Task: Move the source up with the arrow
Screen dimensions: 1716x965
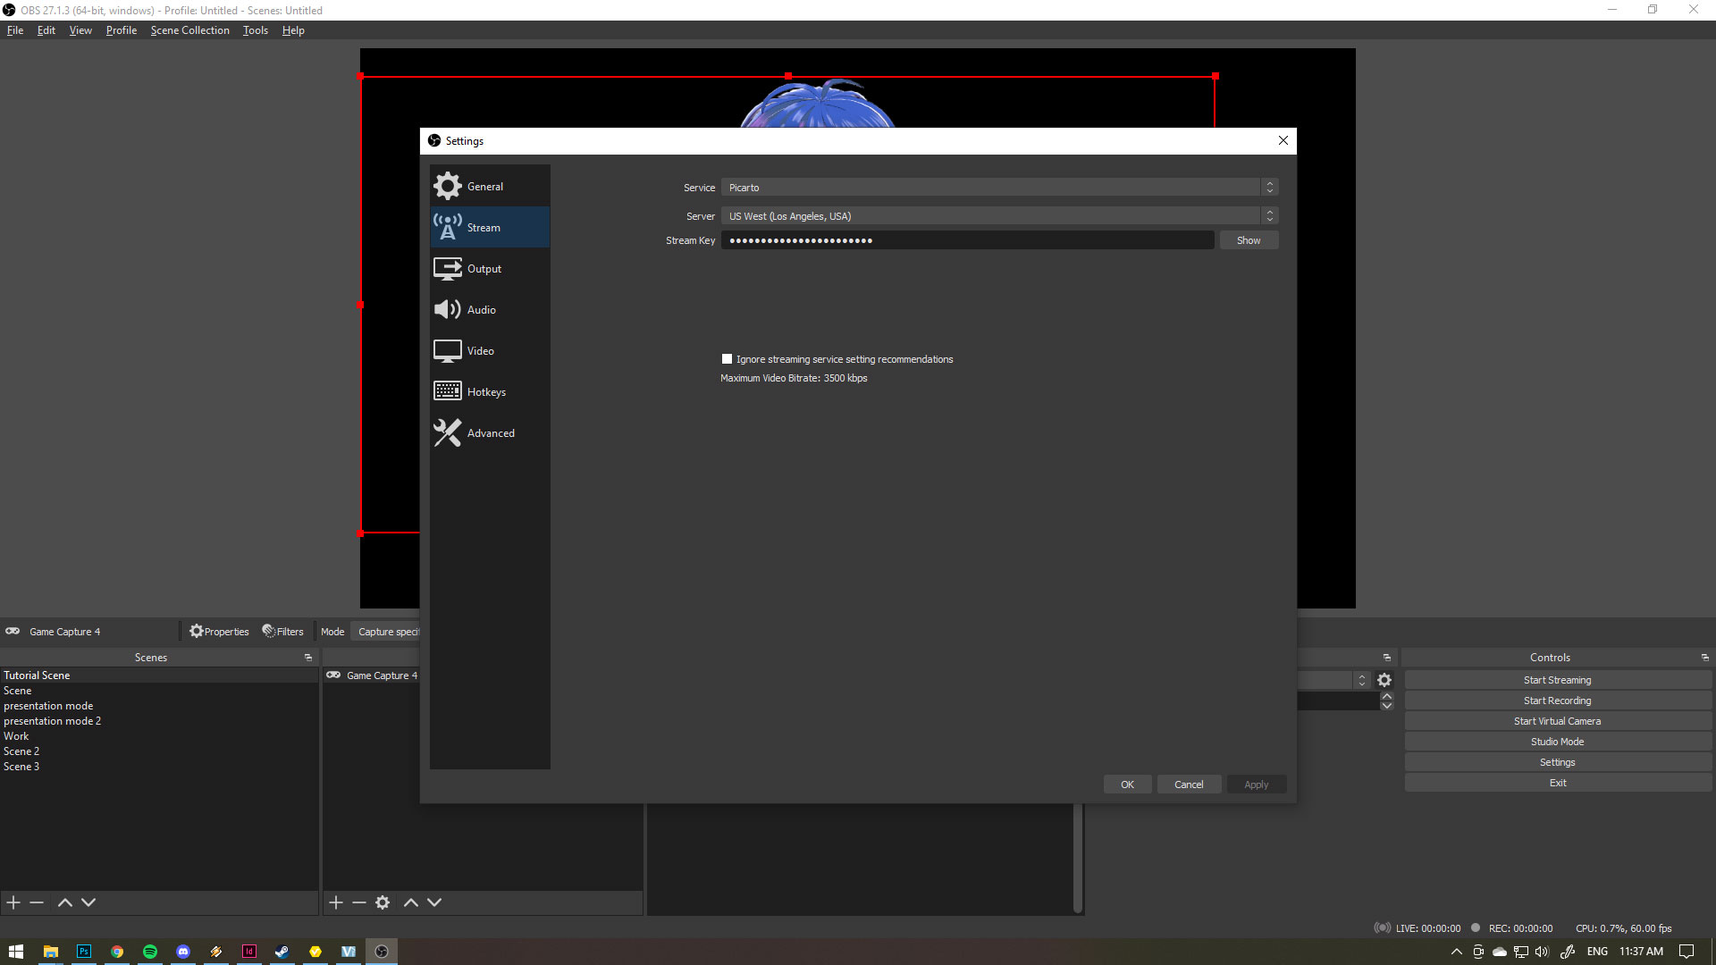Action: click(x=411, y=902)
